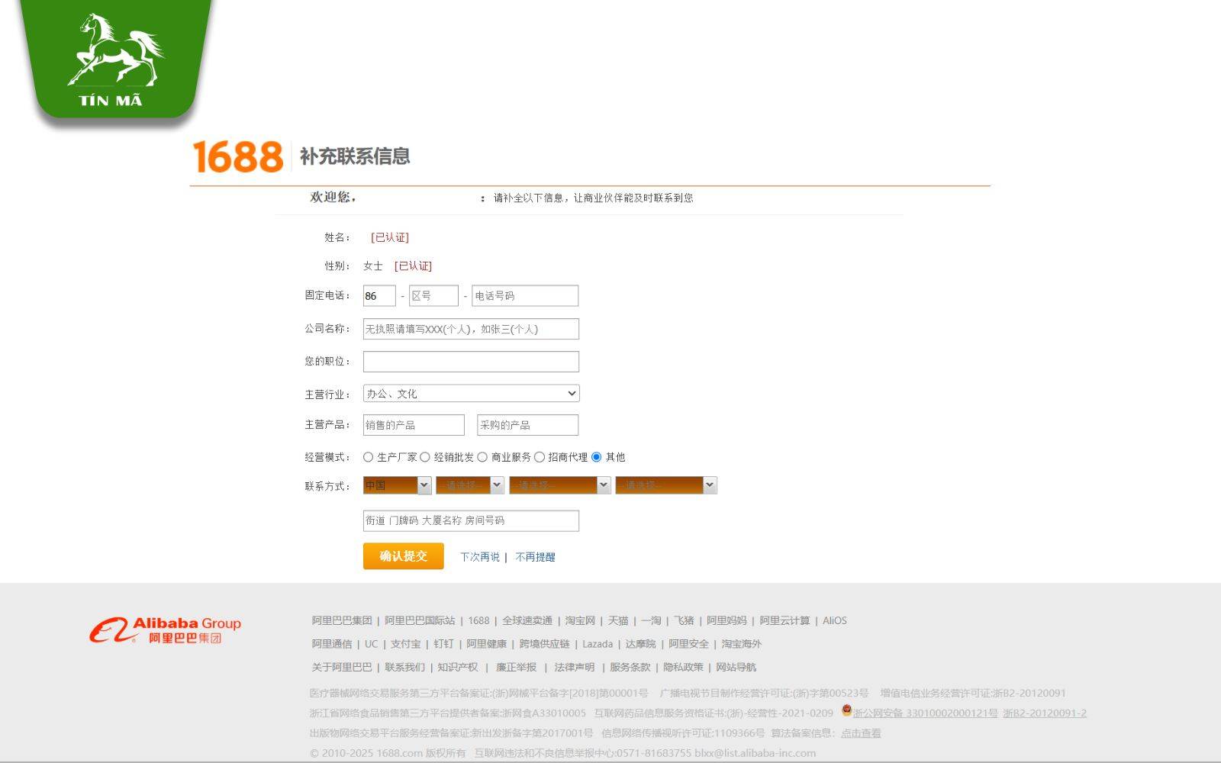Open the 天猫 footer link
Viewport: 1221px width, 763px height.
tap(618, 620)
